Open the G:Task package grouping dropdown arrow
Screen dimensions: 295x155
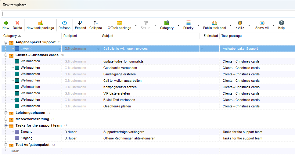click(x=136, y=25)
